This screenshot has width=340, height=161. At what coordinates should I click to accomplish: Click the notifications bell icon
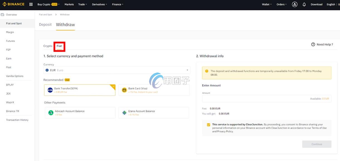click(x=304, y=4)
